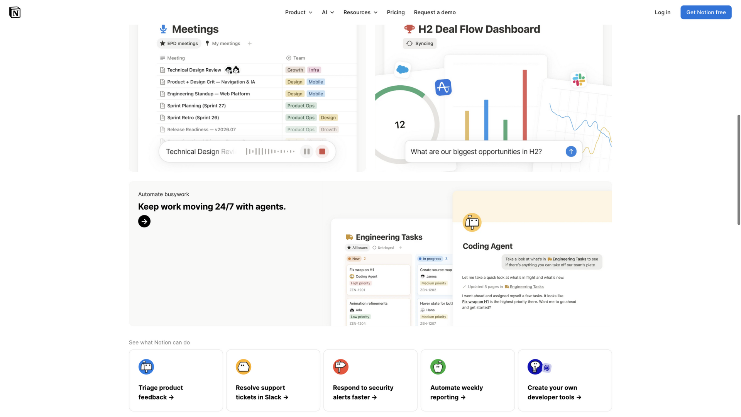The width and height of the screenshot is (741, 417).
Task: Click the Slack logo icon on dashboard
Action: tap(578, 80)
